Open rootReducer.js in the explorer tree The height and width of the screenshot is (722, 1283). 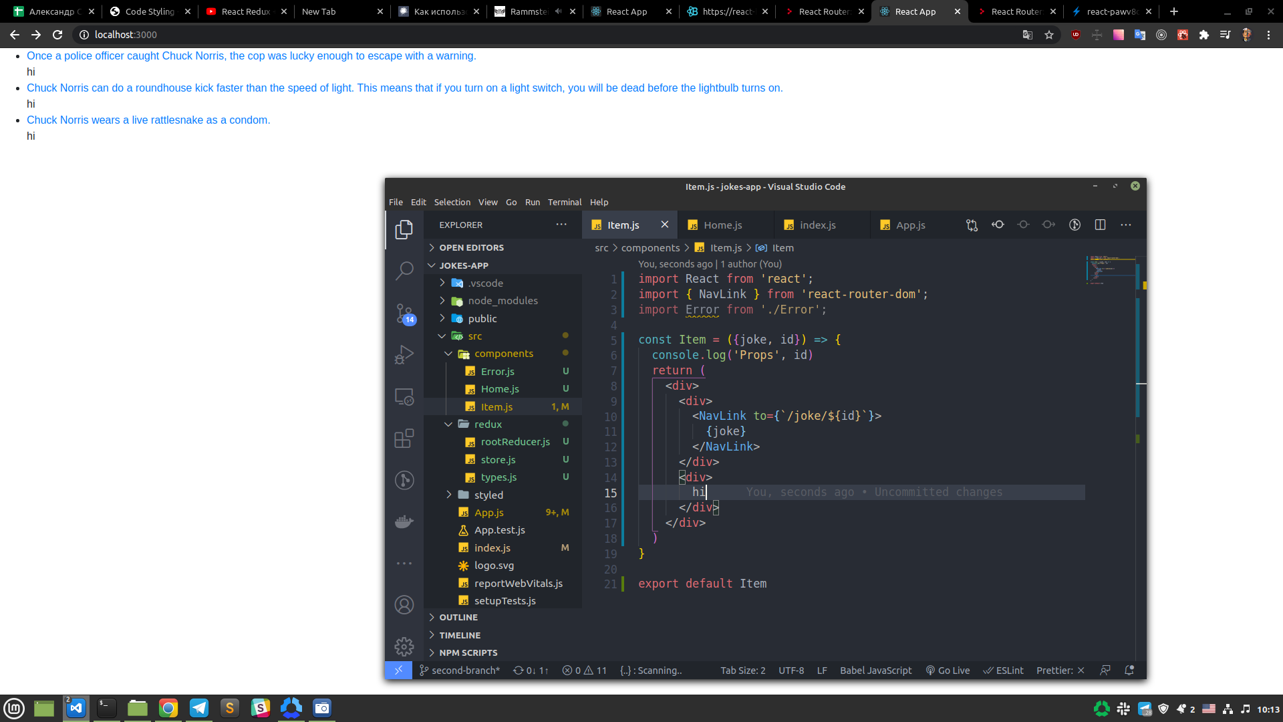[x=503, y=442]
